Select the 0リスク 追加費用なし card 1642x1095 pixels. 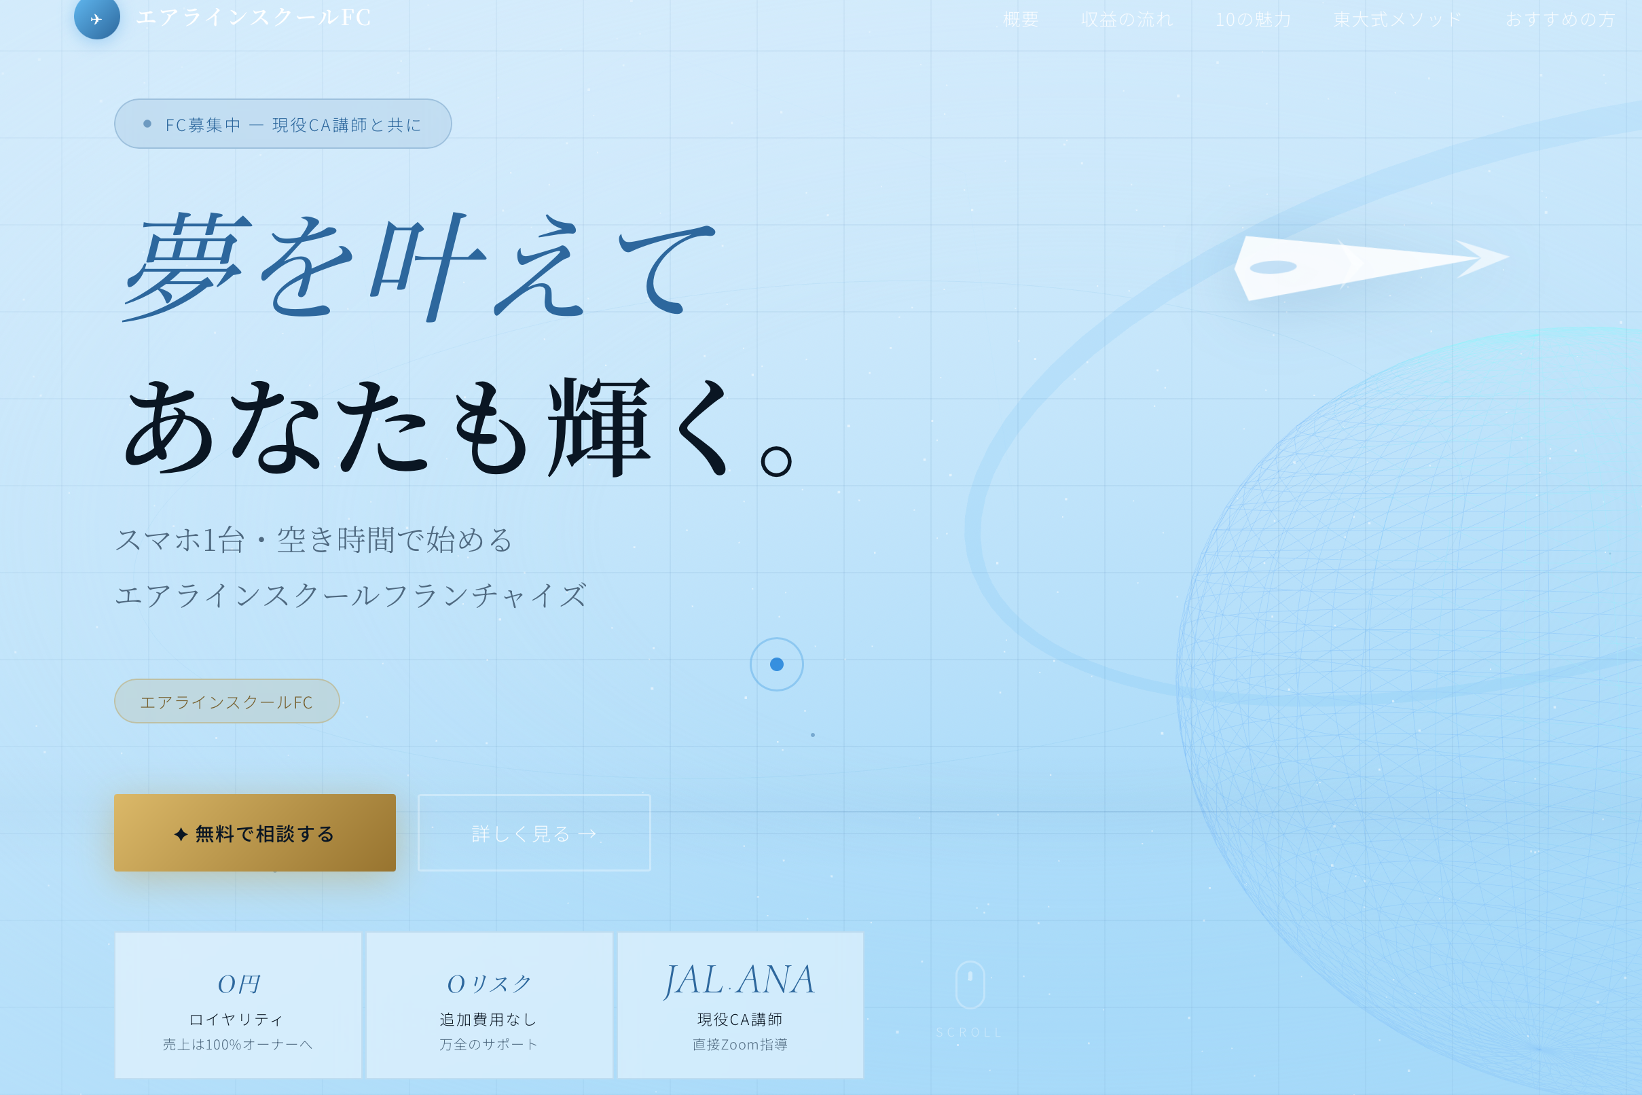[490, 1005]
